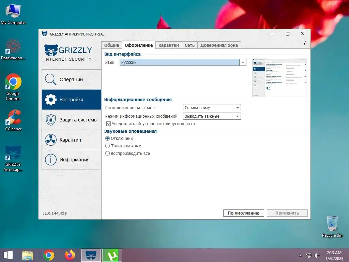Click the taskbar clock and date

pyautogui.click(x=334, y=256)
